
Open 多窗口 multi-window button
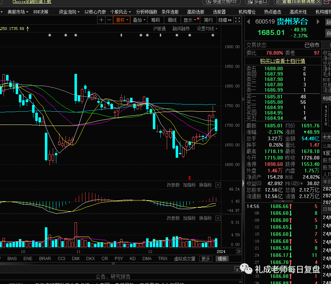[257, 2]
